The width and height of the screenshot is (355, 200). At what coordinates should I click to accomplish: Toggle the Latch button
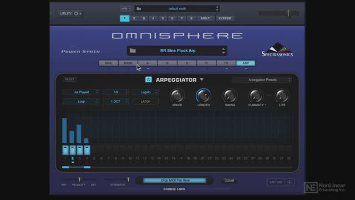145,101
